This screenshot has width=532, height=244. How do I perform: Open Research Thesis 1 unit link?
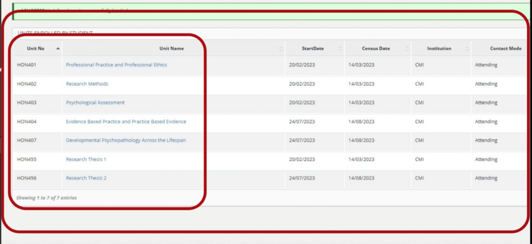click(x=86, y=159)
